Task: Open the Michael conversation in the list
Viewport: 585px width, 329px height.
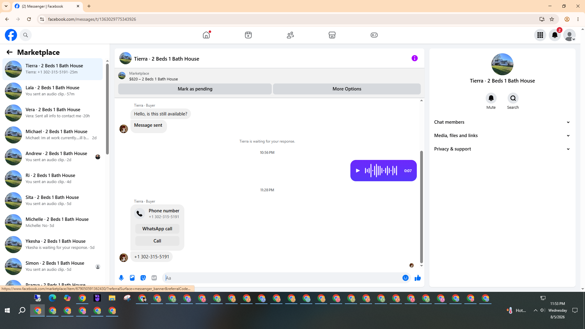Action: pyautogui.click(x=53, y=135)
